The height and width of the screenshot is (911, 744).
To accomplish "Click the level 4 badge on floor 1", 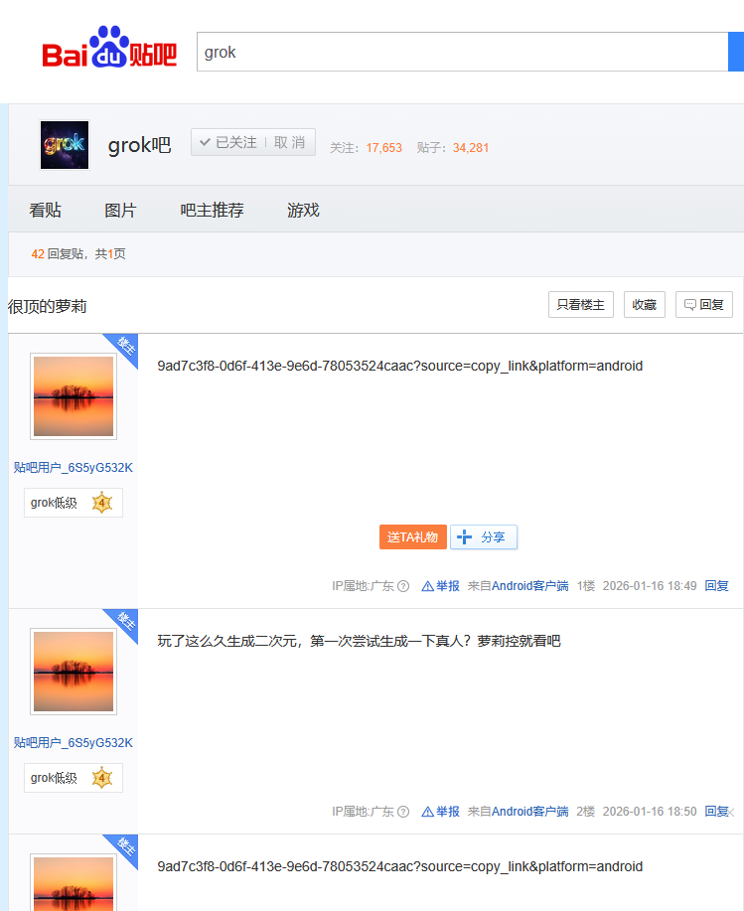I will 101,503.
